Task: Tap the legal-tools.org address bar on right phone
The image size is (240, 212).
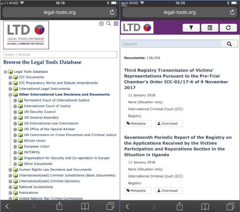Action: [x=180, y=12]
